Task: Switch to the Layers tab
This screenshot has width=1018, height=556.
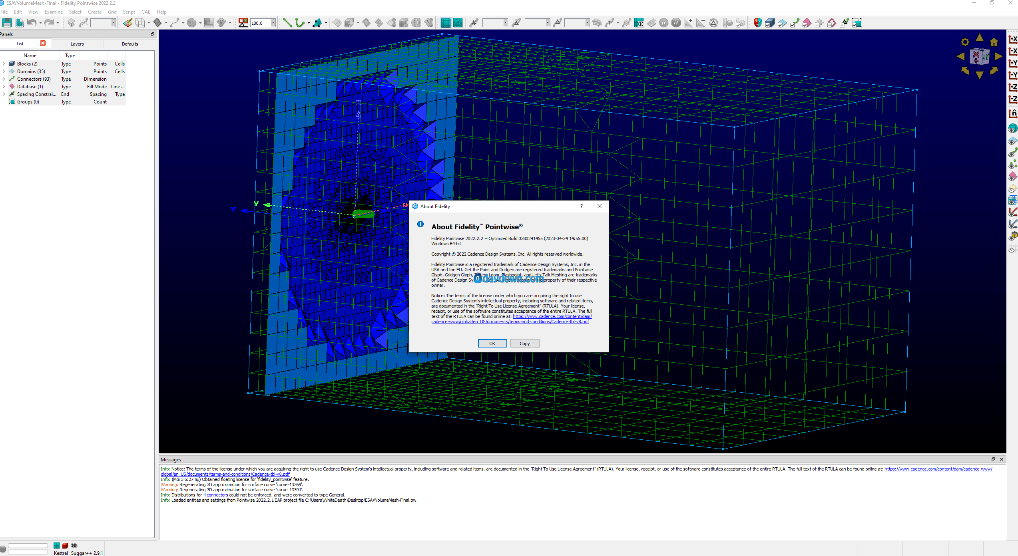Action: click(77, 44)
